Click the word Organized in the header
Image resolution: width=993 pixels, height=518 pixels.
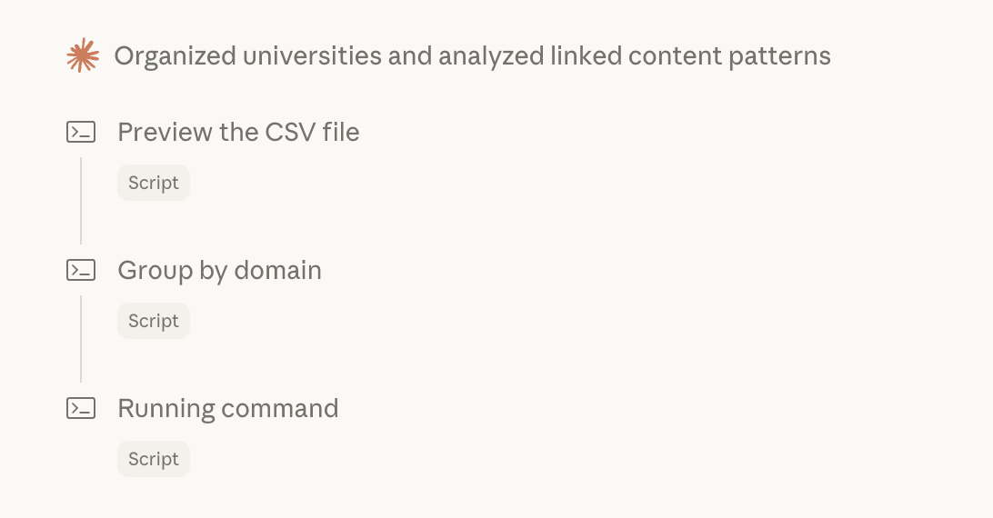point(166,56)
